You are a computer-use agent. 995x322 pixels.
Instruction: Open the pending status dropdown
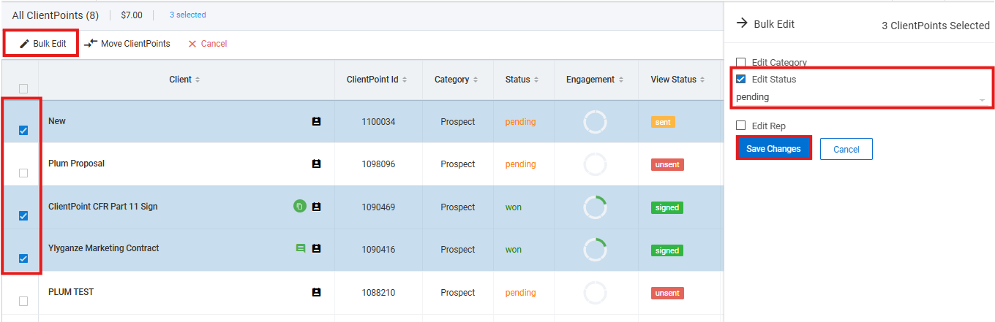click(862, 97)
